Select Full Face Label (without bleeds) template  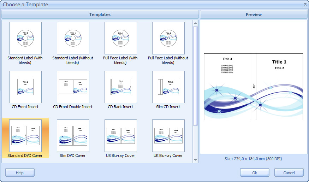168,38
